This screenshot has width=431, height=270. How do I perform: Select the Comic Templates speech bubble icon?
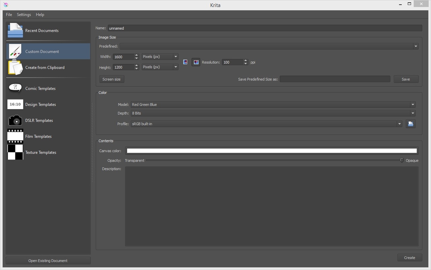[15, 88]
